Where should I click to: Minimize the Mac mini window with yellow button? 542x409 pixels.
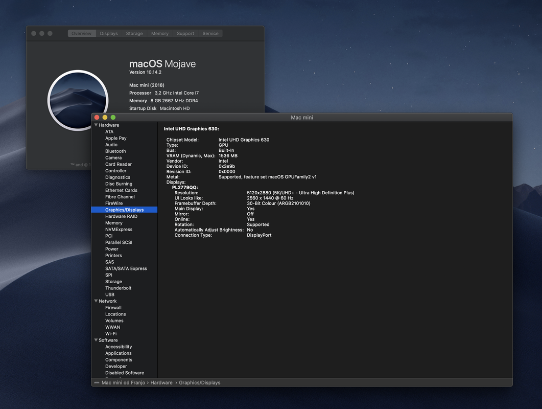tap(105, 118)
